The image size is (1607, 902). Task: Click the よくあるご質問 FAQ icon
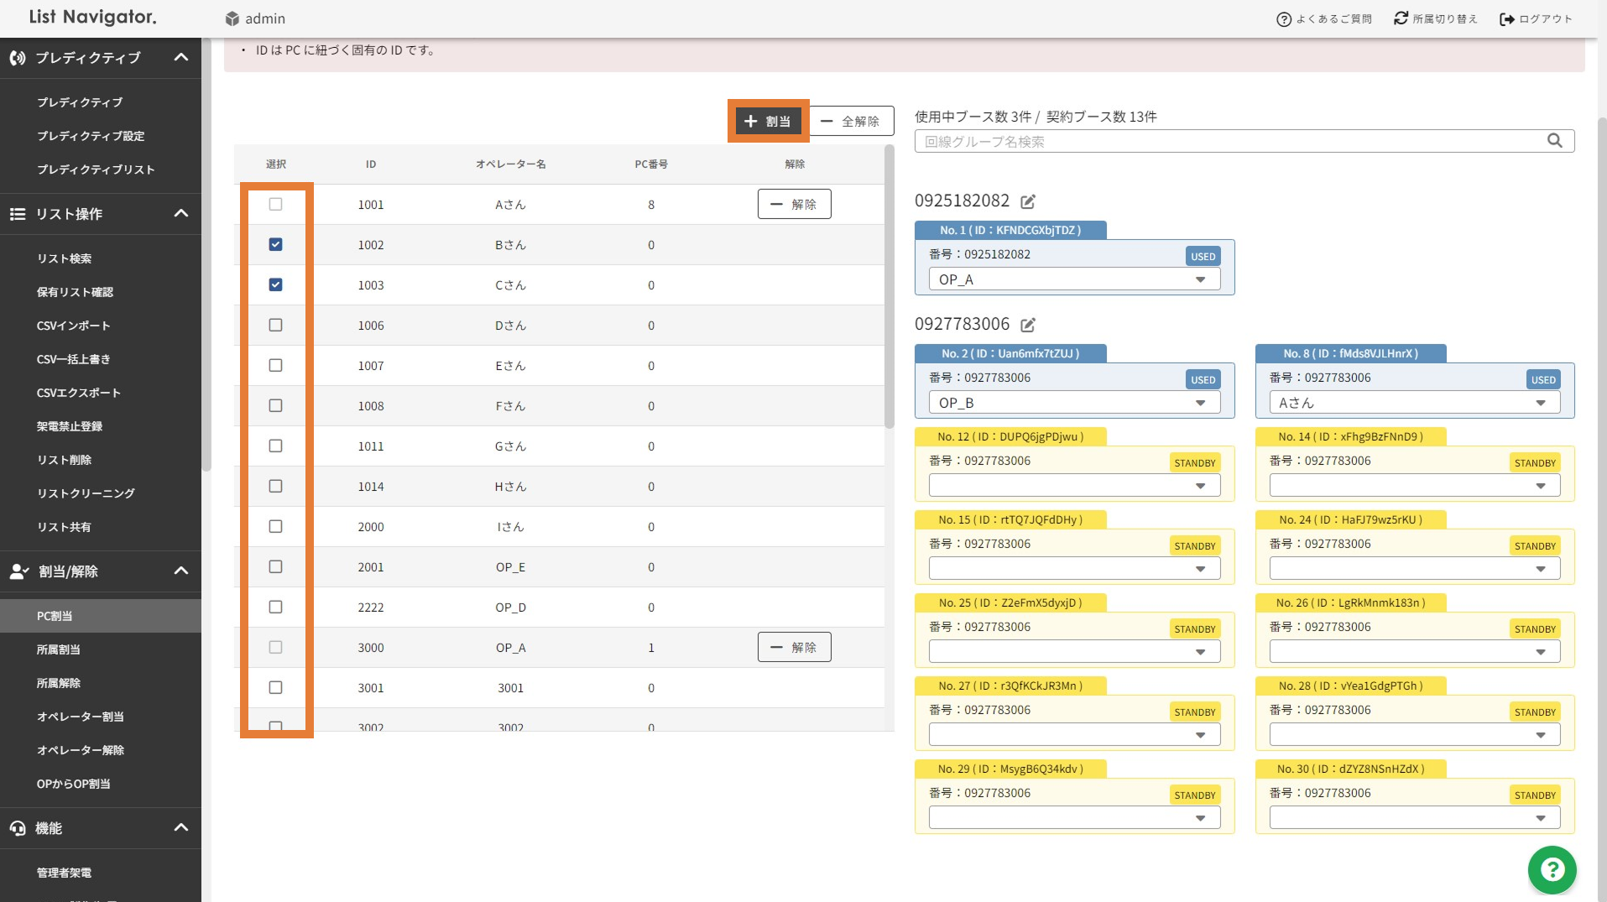[1283, 19]
